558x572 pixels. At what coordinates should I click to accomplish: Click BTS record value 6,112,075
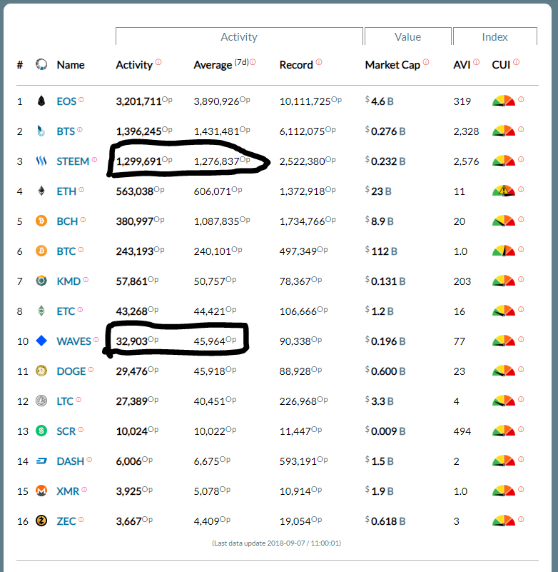point(308,131)
